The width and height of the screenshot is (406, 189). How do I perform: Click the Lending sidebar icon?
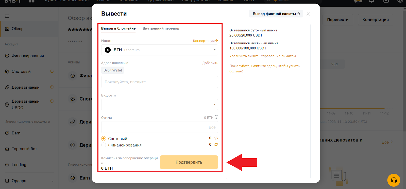(7, 165)
